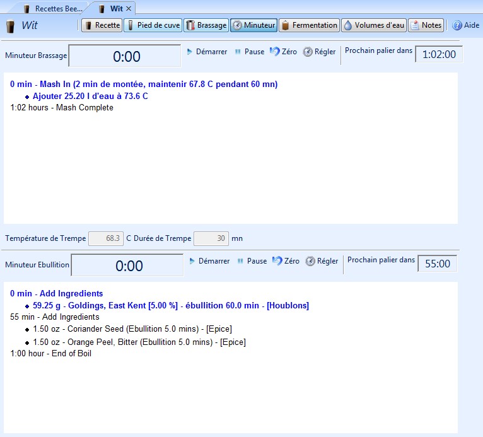Switch to Pied de cuve view
Viewport: 483px width, 437px height.
tap(153, 25)
